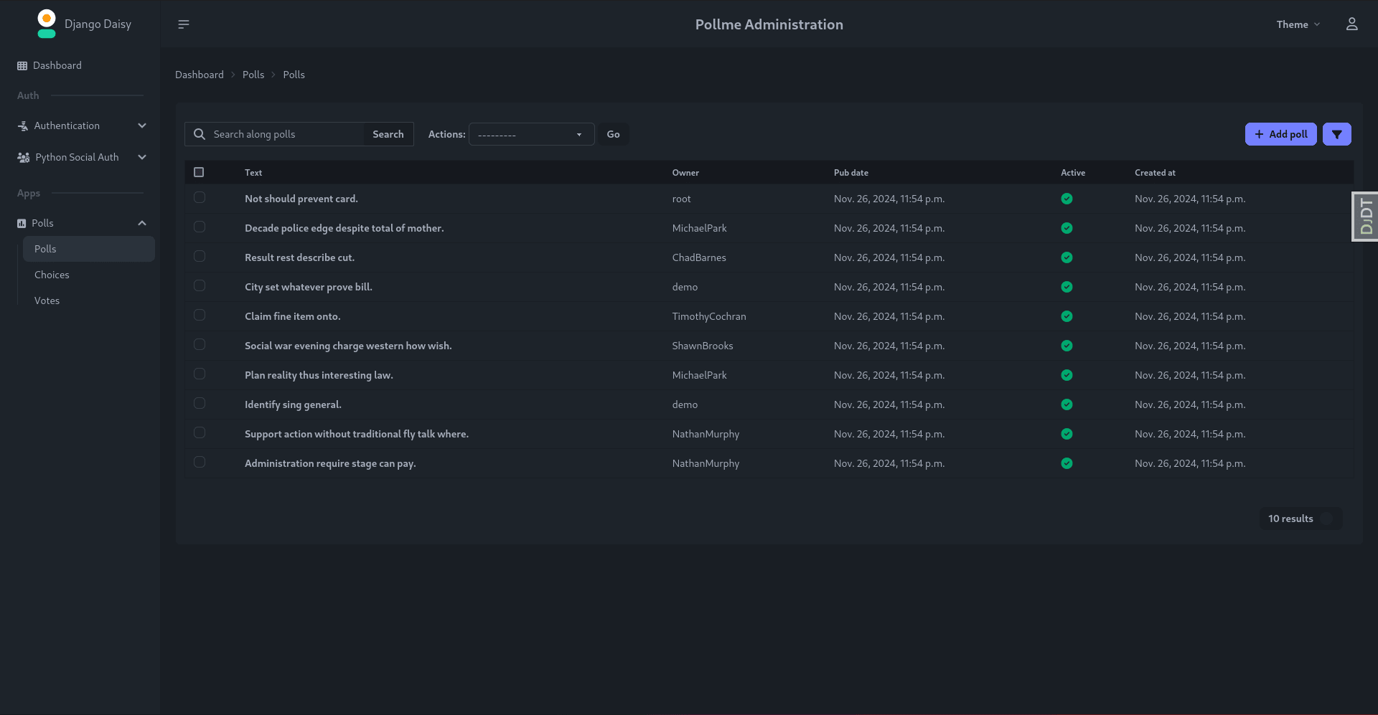The height and width of the screenshot is (715, 1378).
Task: Click the Go button next to Actions
Action: coord(613,134)
